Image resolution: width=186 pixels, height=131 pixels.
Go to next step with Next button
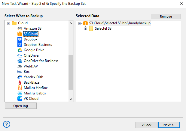[x=169, y=125]
